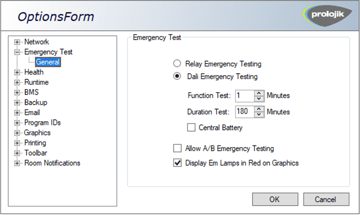Collapse the Emergency Test node
Viewport: 360px width, 215px height.
tap(17, 52)
